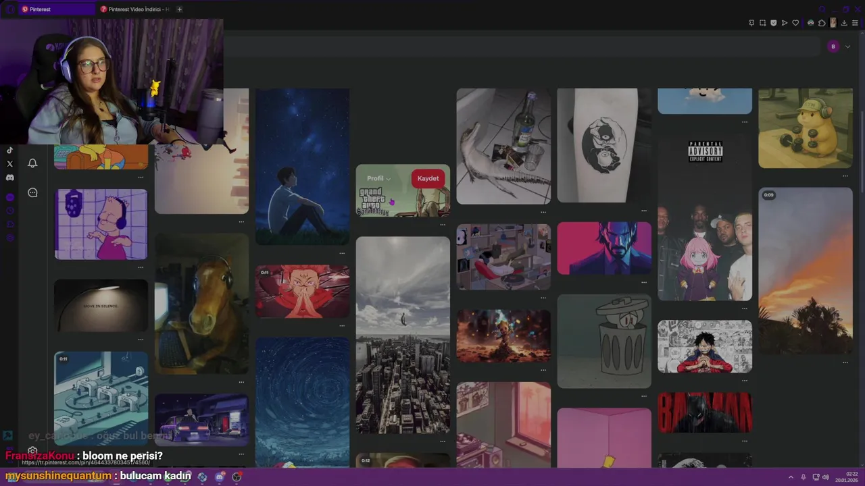
Task: Open the Drive in Silence pin
Action: (101, 306)
